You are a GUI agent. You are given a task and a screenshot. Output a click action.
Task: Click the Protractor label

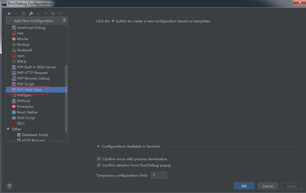click(25, 107)
